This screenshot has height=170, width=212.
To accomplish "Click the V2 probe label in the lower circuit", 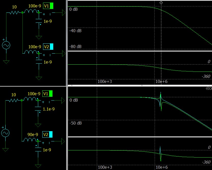I will [x=46, y=134].
